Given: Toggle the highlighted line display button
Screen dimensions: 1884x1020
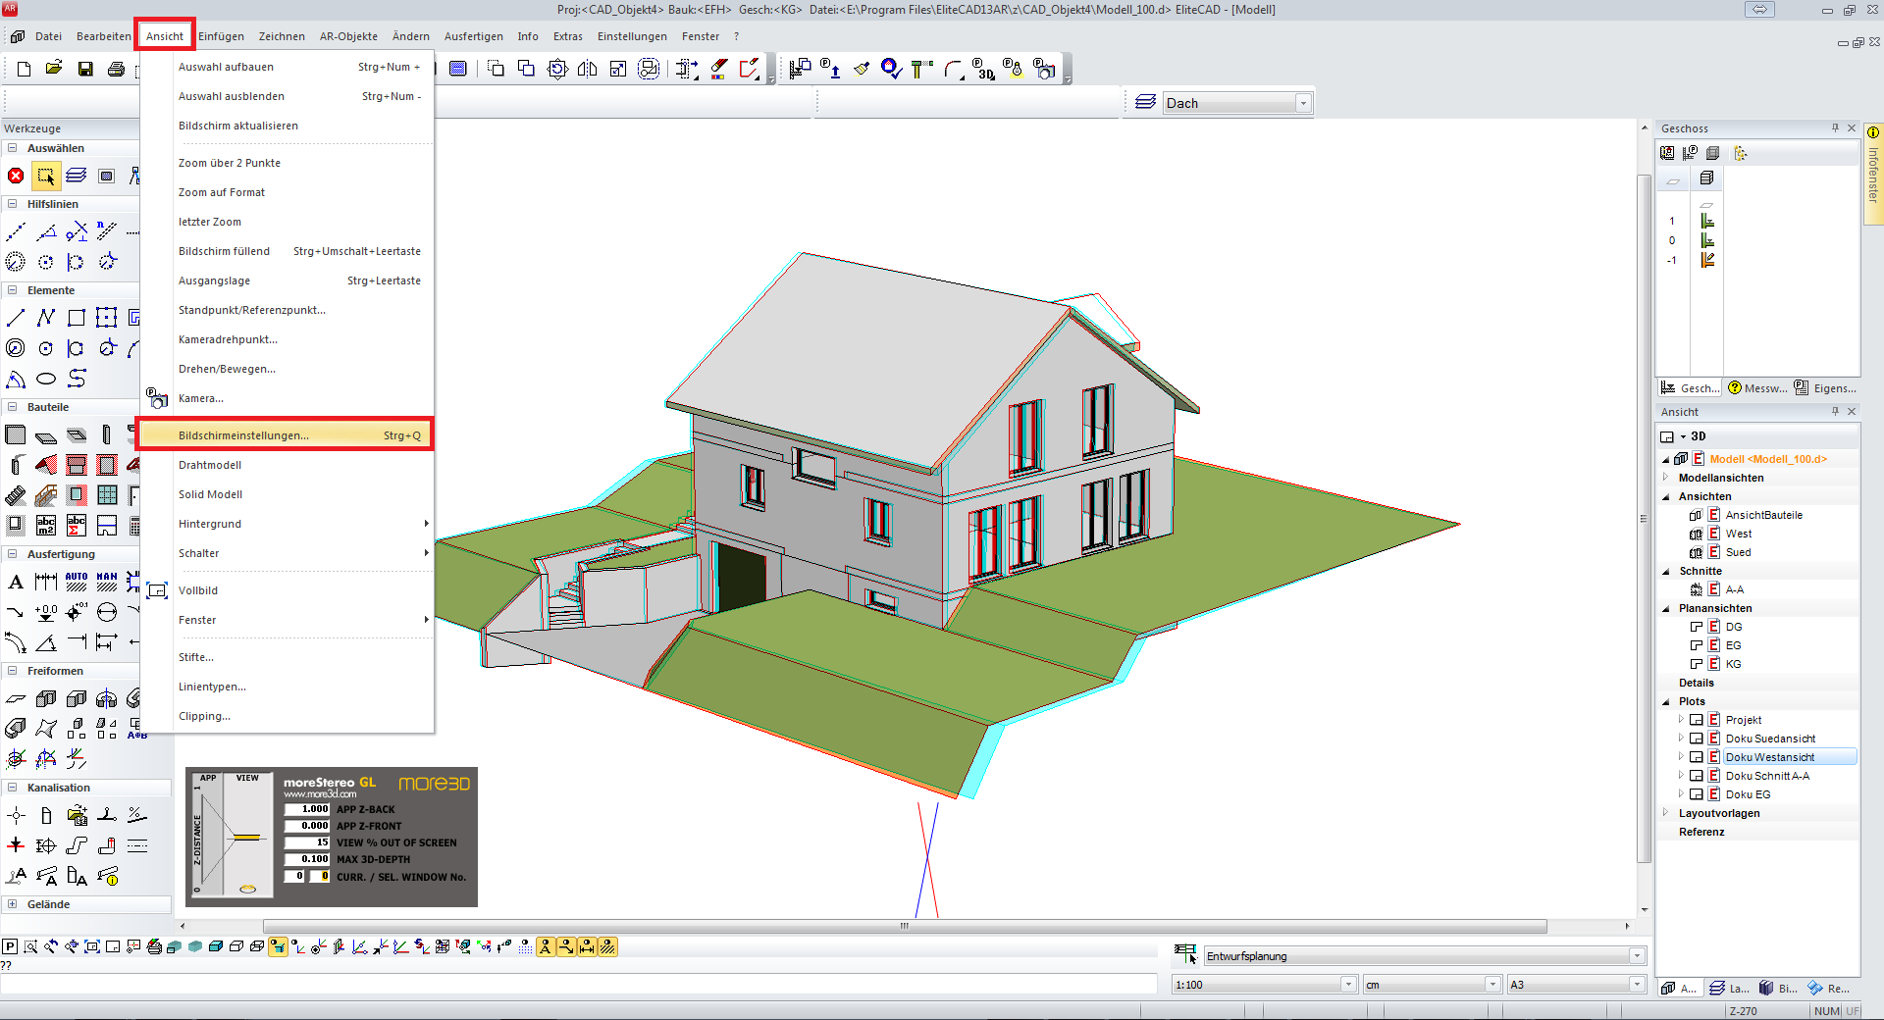Looking at the screenshot, I should coord(566,946).
